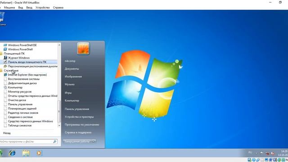The width and height of the screenshot is (288, 162).
Task: Open Справка и поддержка
Action: pos(78,132)
